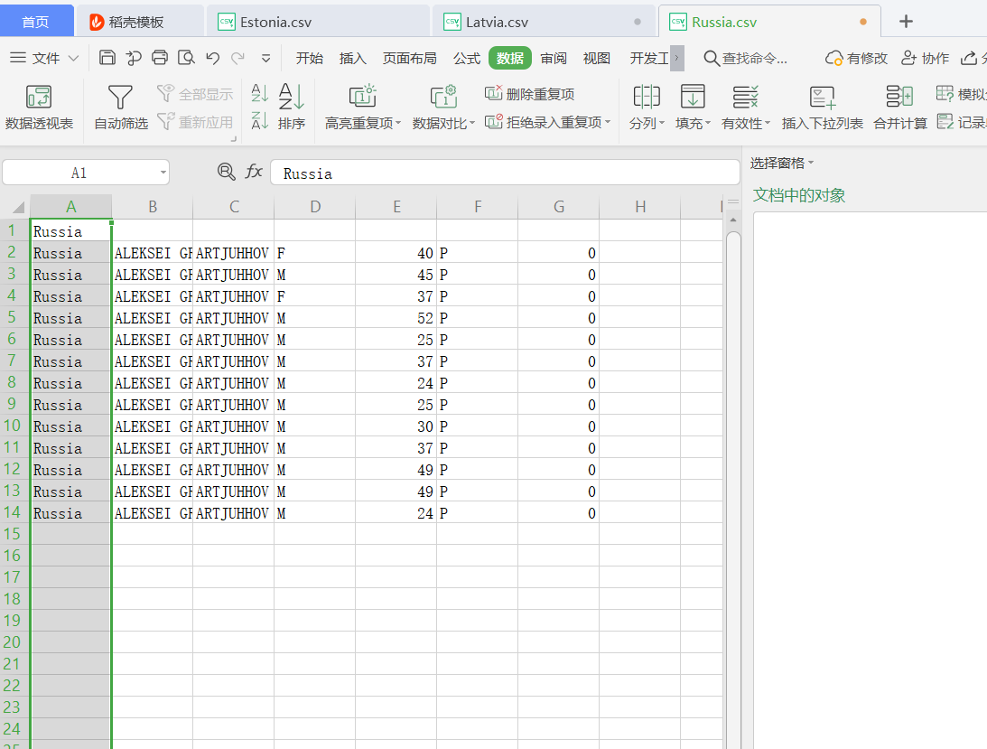Select row 15 header
The image size is (987, 749).
click(13, 534)
